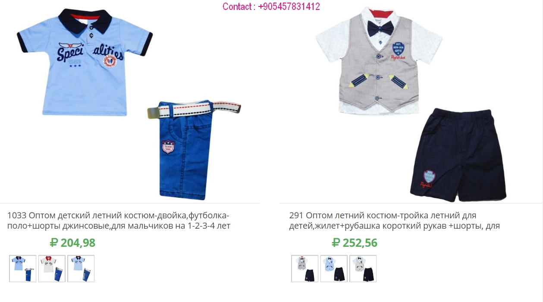Click the navy shorts product image
Viewport: 543px width, 302px height.
(x=458, y=155)
